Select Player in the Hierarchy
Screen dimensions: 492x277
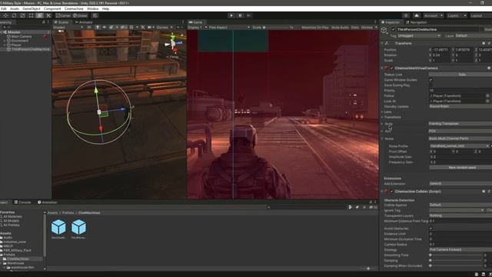(16, 45)
